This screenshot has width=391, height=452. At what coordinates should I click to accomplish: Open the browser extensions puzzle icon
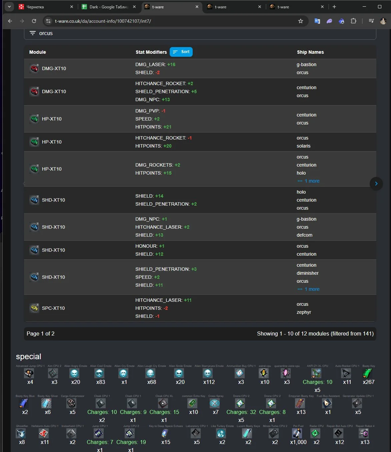[x=353, y=21]
